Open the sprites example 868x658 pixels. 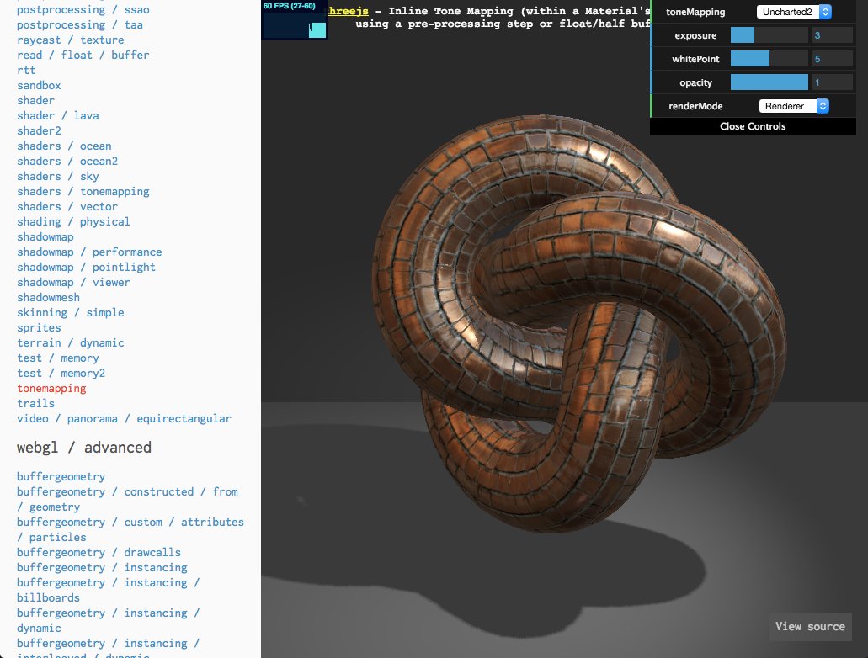(39, 327)
